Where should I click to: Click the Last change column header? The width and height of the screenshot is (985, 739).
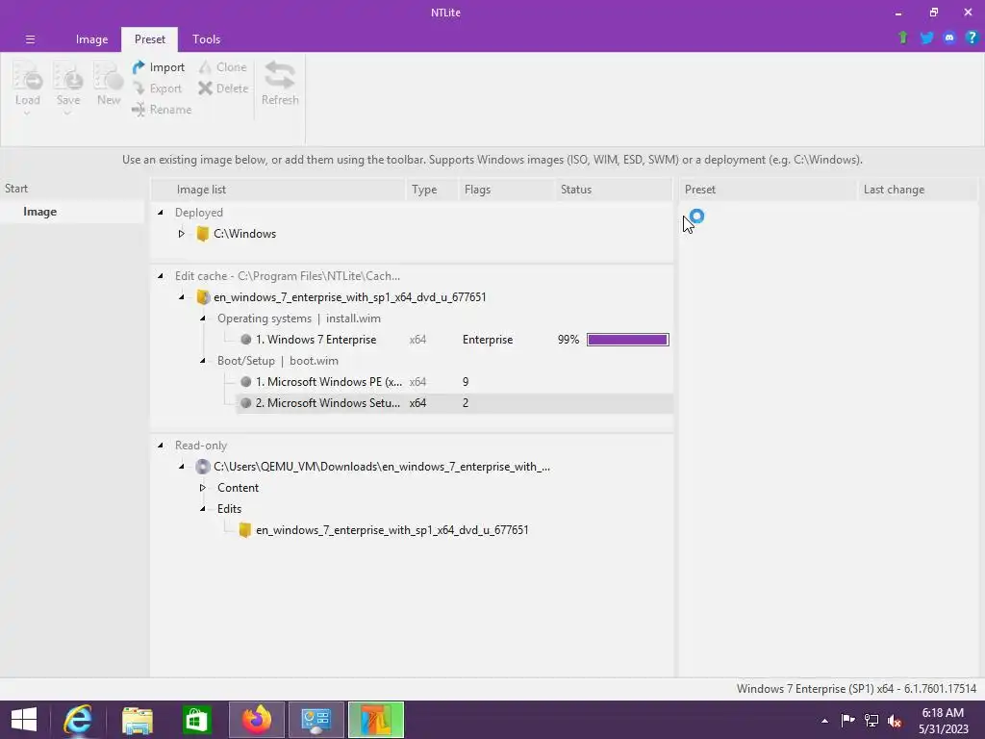(917, 190)
